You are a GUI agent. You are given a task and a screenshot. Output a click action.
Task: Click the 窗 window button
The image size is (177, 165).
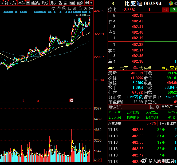click(x=65, y=3)
